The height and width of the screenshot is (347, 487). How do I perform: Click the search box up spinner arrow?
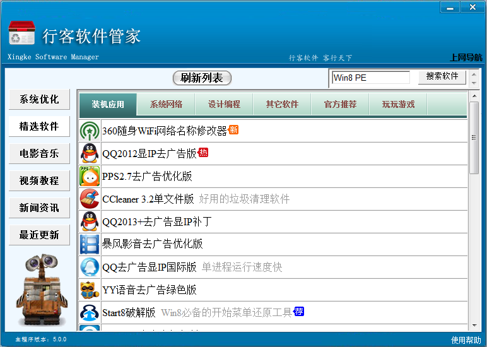click(474, 74)
